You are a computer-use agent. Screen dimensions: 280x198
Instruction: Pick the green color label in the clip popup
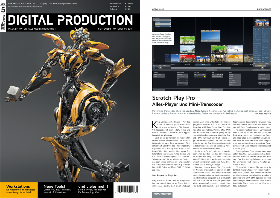pyautogui.click(x=208, y=31)
